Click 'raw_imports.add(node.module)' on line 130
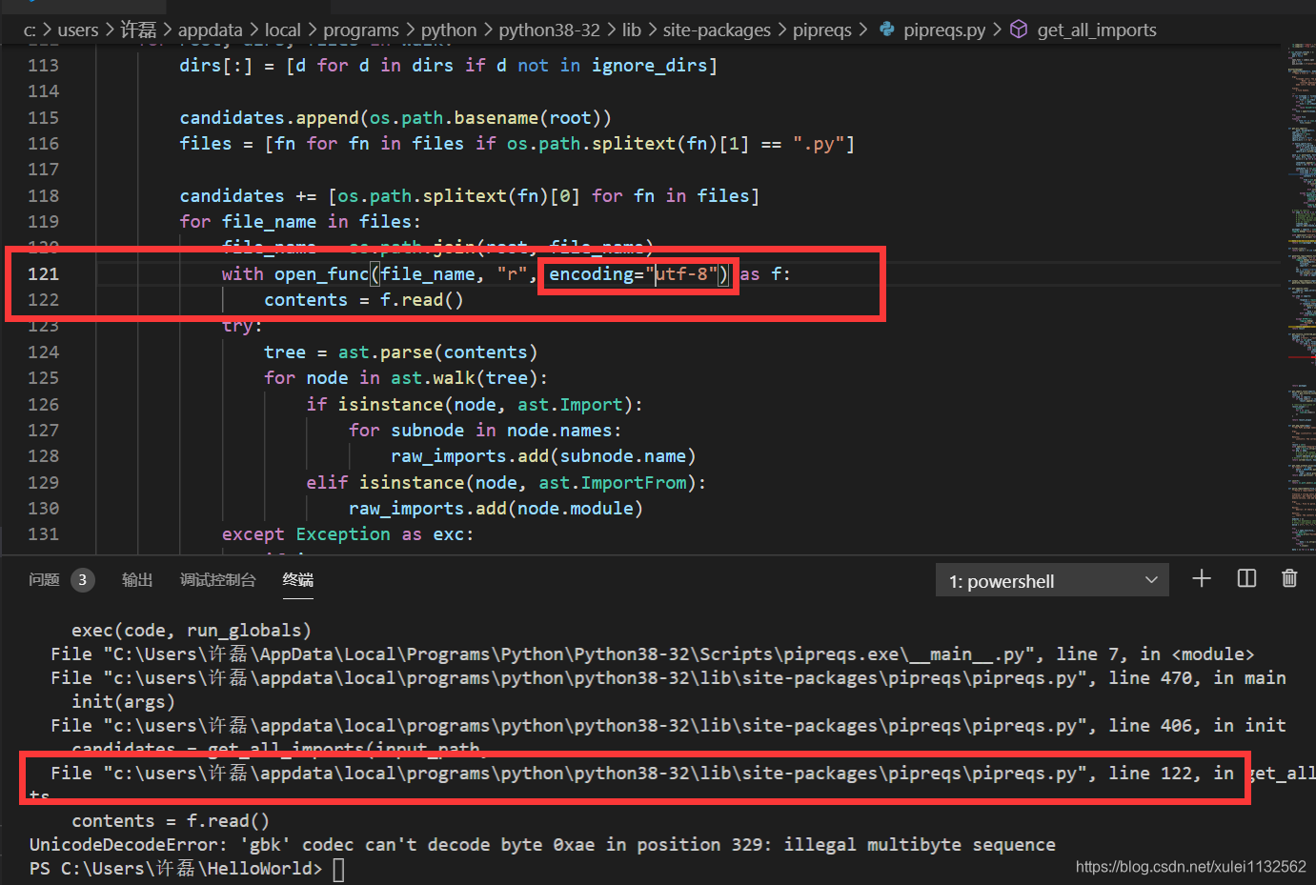The width and height of the screenshot is (1316, 885). (496, 509)
